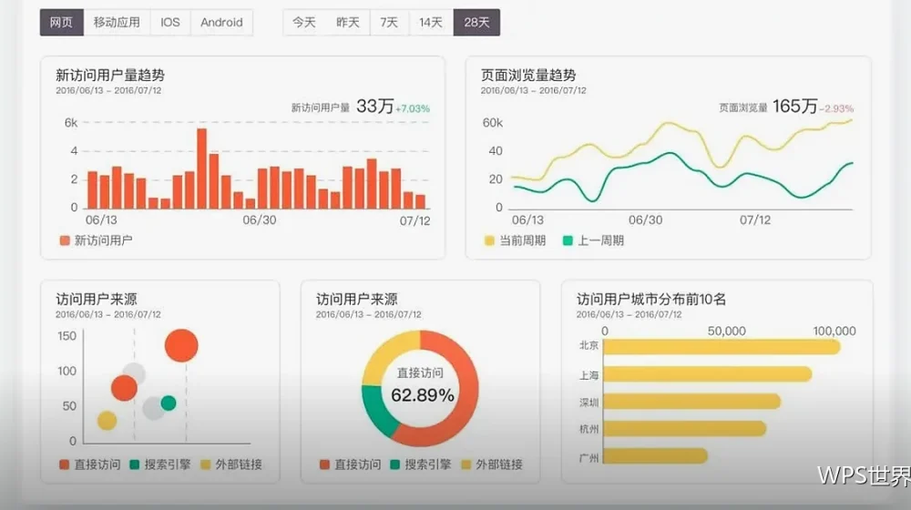Toggle the 当前周期 yellow legend swatch
Image resolution: width=911 pixels, height=510 pixels.
click(489, 240)
